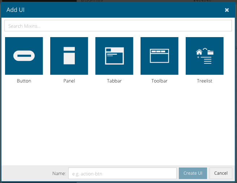Pick the Toolbar mixin icon
Image resolution: width=237 pixels, height=183 pixels.
click(x=159, y=56)
